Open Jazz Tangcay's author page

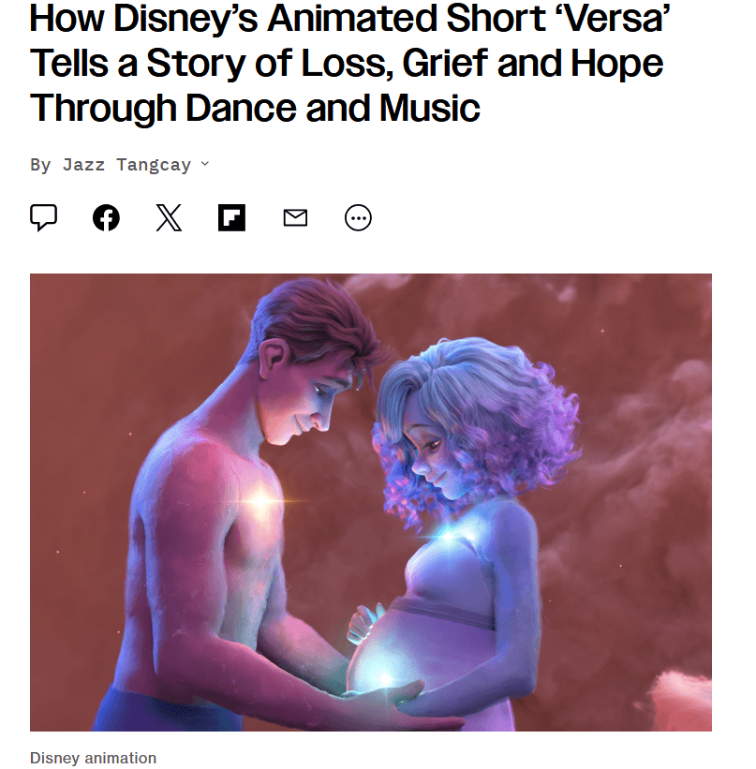126,165
